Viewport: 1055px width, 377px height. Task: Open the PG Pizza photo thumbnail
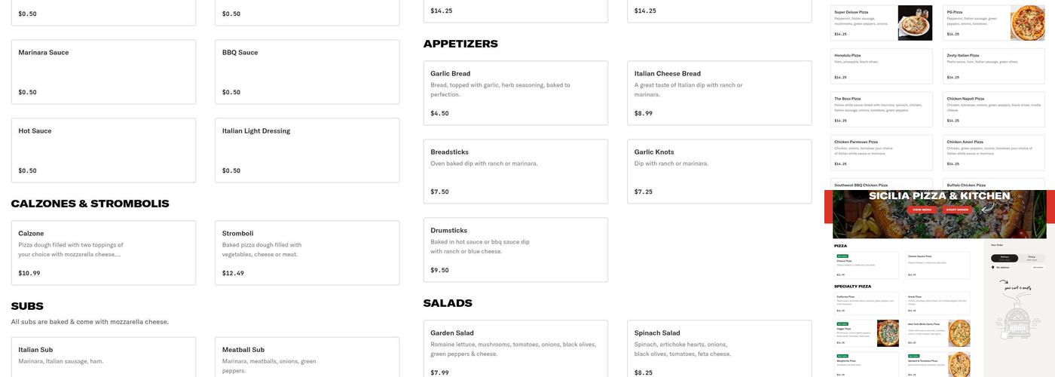(1027, 23)
